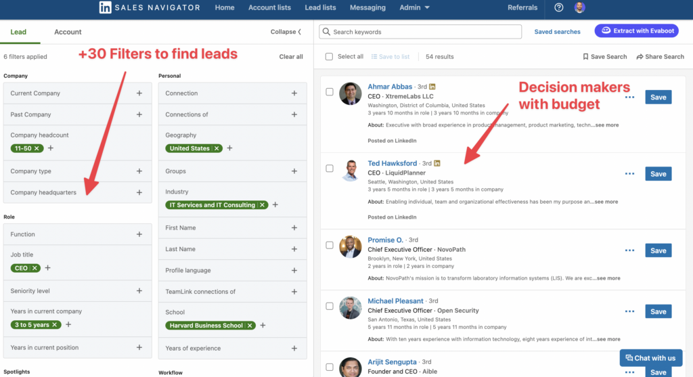The image size is (693, 377).
Task: Open Promise O. profile photo
Action: [351, 246]
